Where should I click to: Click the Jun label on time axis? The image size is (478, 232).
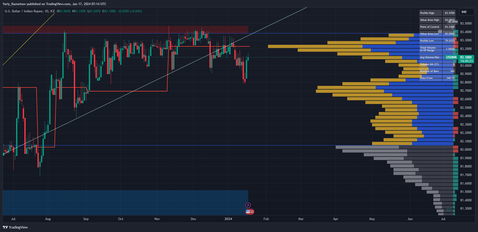(x=410, y=219)
